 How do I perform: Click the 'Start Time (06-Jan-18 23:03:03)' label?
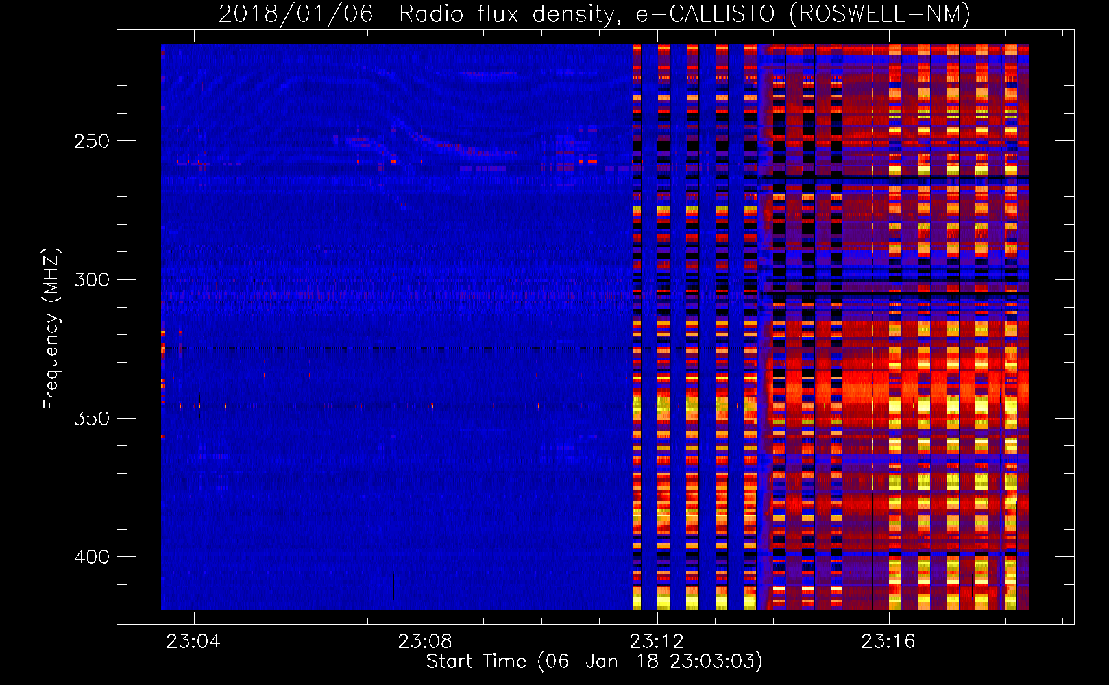[x=594, y=662]
